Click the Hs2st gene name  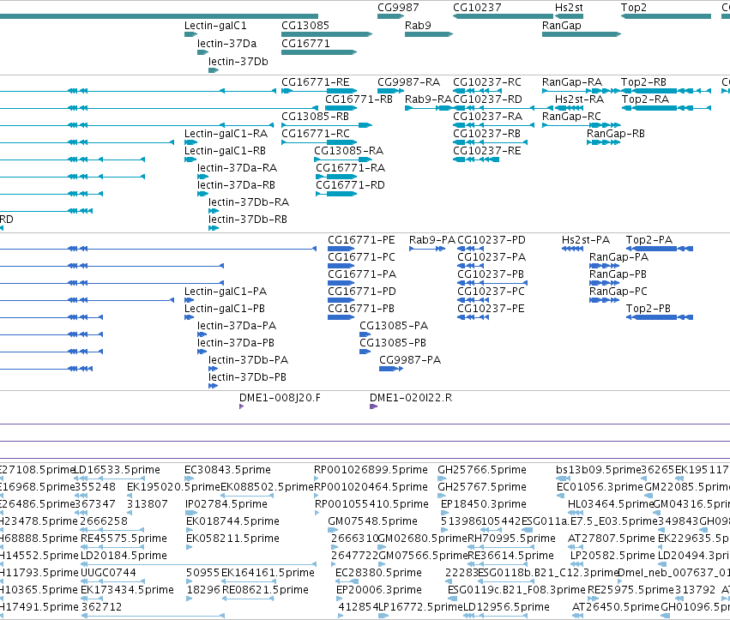click(x=569, y=8)
